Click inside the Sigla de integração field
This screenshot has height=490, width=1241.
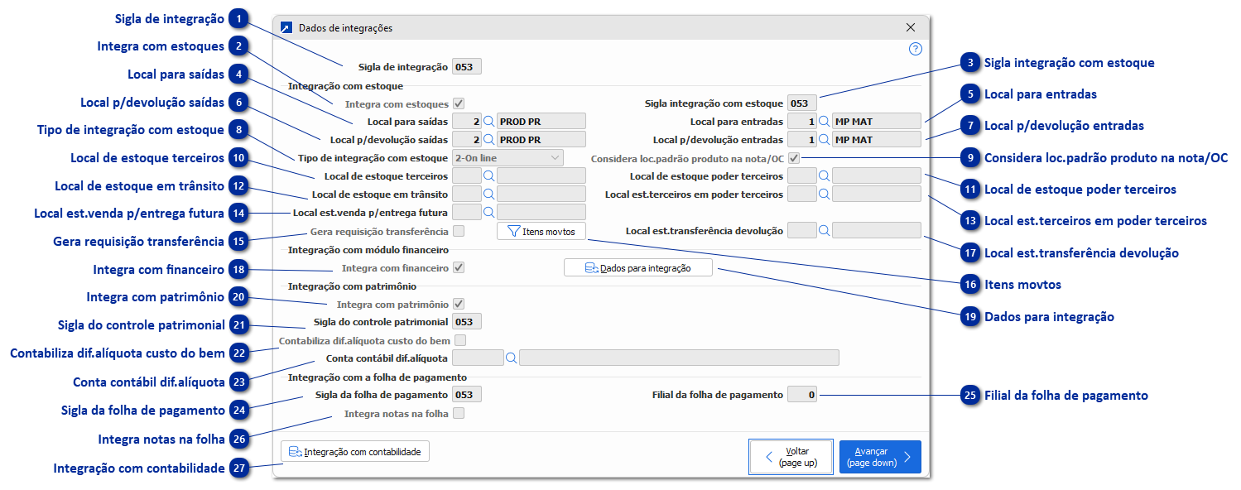point(465,65)
